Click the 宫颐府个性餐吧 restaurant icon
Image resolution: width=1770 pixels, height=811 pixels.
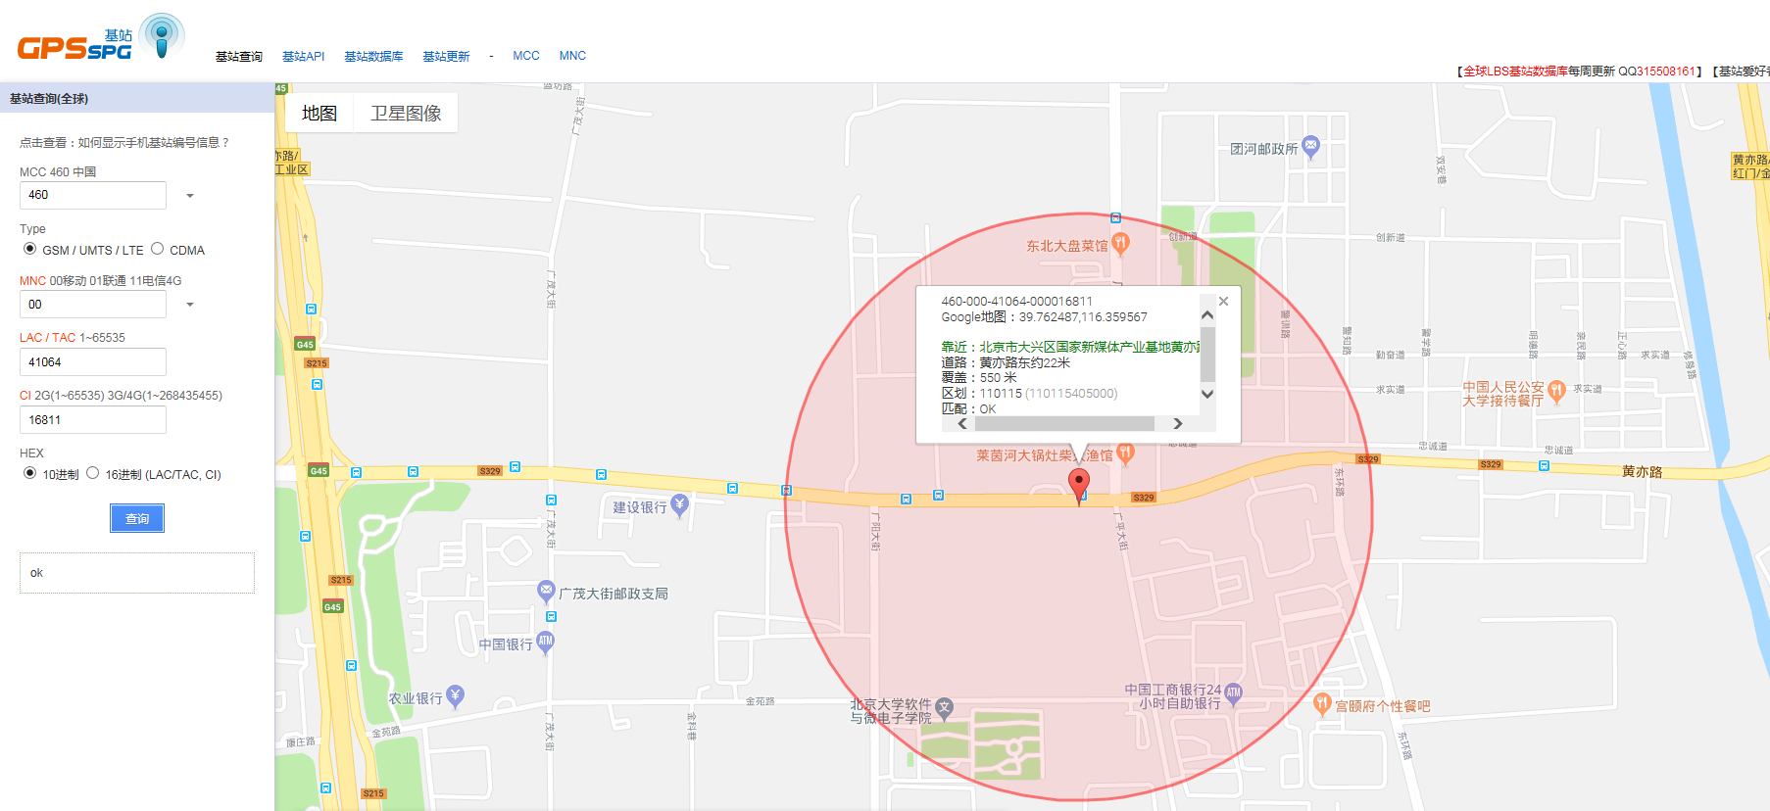coord(1322,703)
